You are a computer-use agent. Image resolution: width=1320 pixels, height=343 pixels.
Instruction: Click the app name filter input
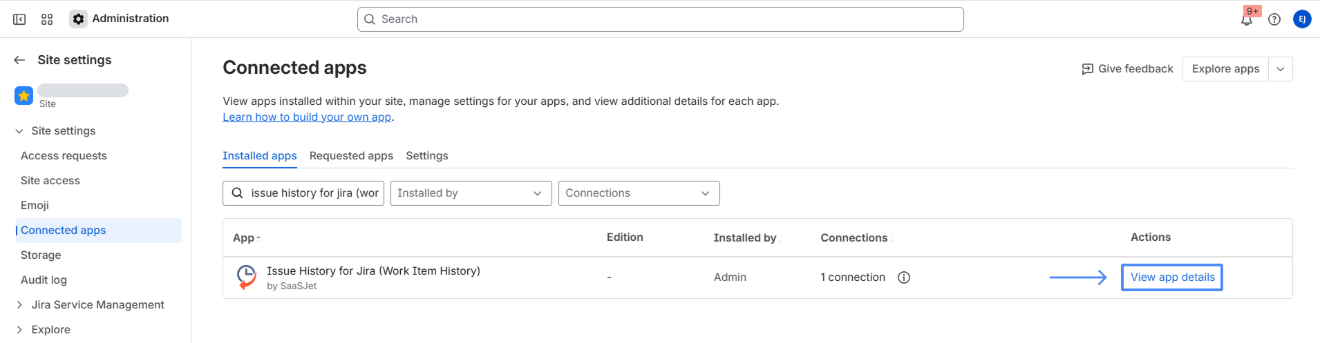[x=303, y=193]
